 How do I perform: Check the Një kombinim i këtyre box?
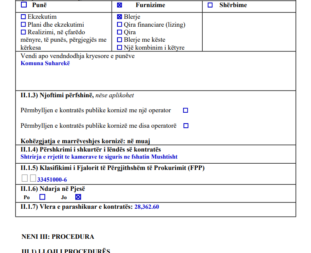coord(120,48)
